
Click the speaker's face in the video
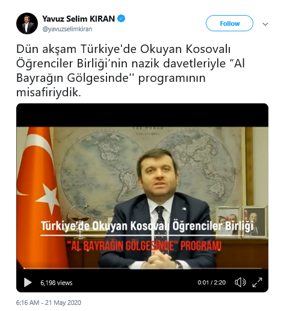tap(158, 173)
